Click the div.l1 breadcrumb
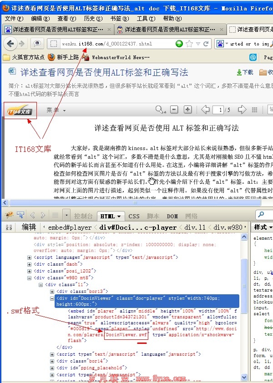Screen dimensions: 273x383 [195, 227]
